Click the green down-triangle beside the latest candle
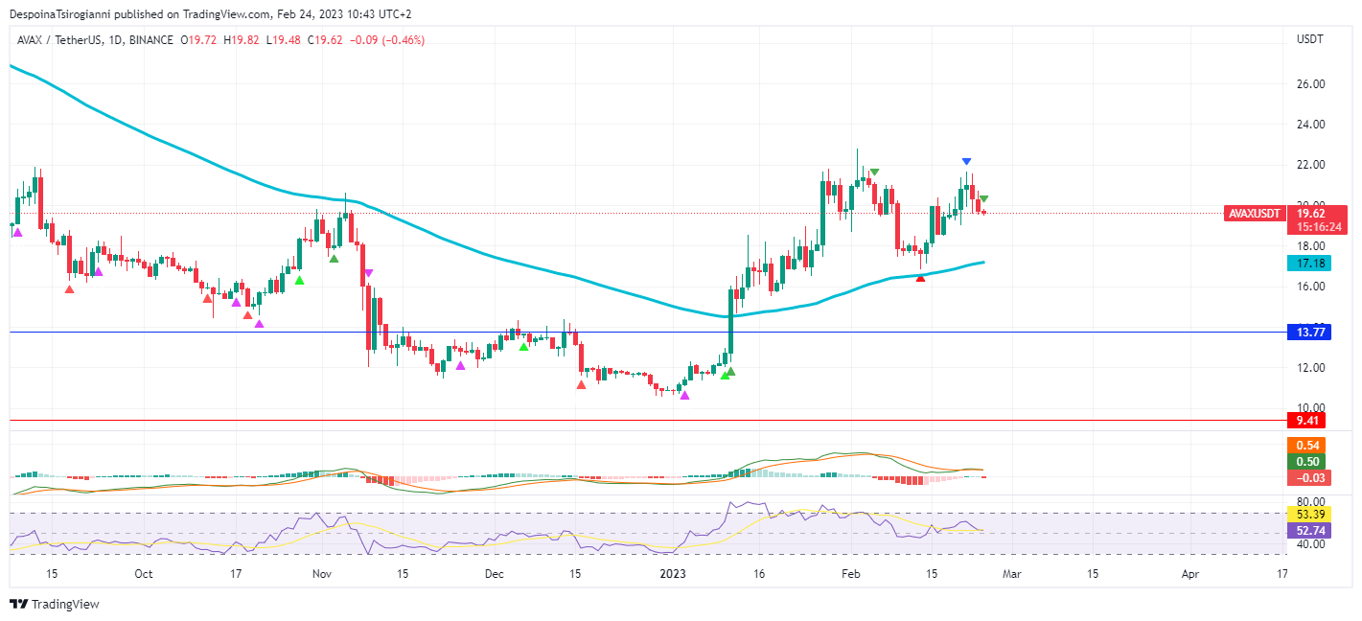This screenshot has height=621, width=1362. (983, 198)
